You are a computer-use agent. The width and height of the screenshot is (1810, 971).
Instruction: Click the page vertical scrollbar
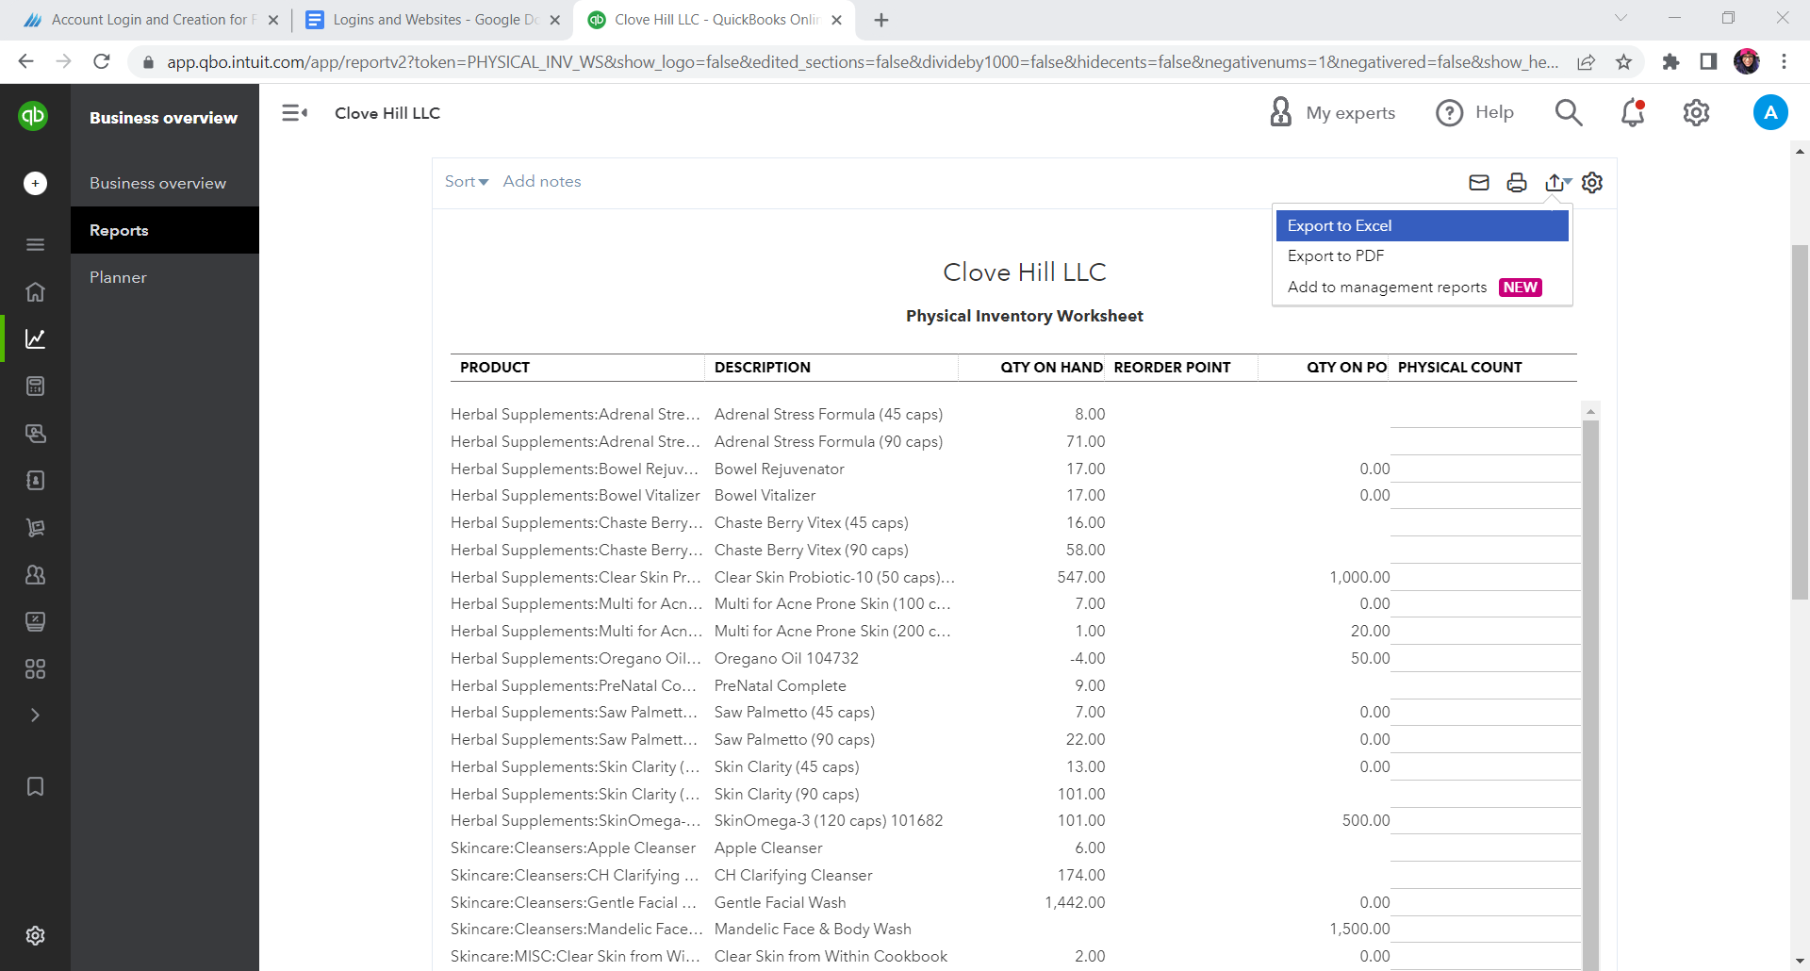pyautogui.click(x=1800, y=422)
